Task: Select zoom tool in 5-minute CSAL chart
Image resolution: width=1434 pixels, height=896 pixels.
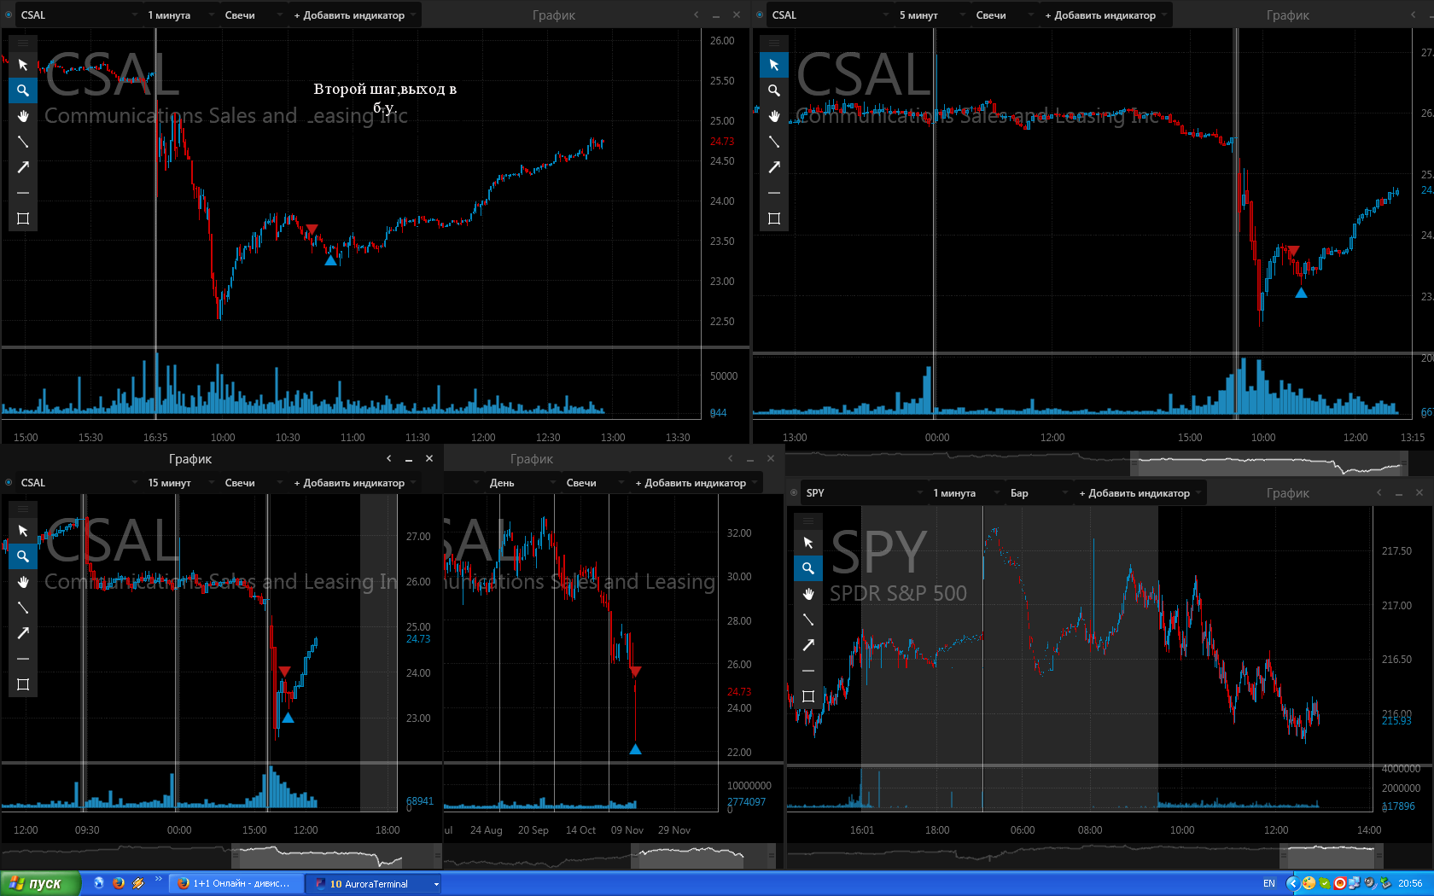Action: [x=774, y=90]
